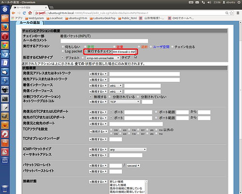Open Thunderbird mail from the dock
The image size is (242, 194).
click(5, 72)
